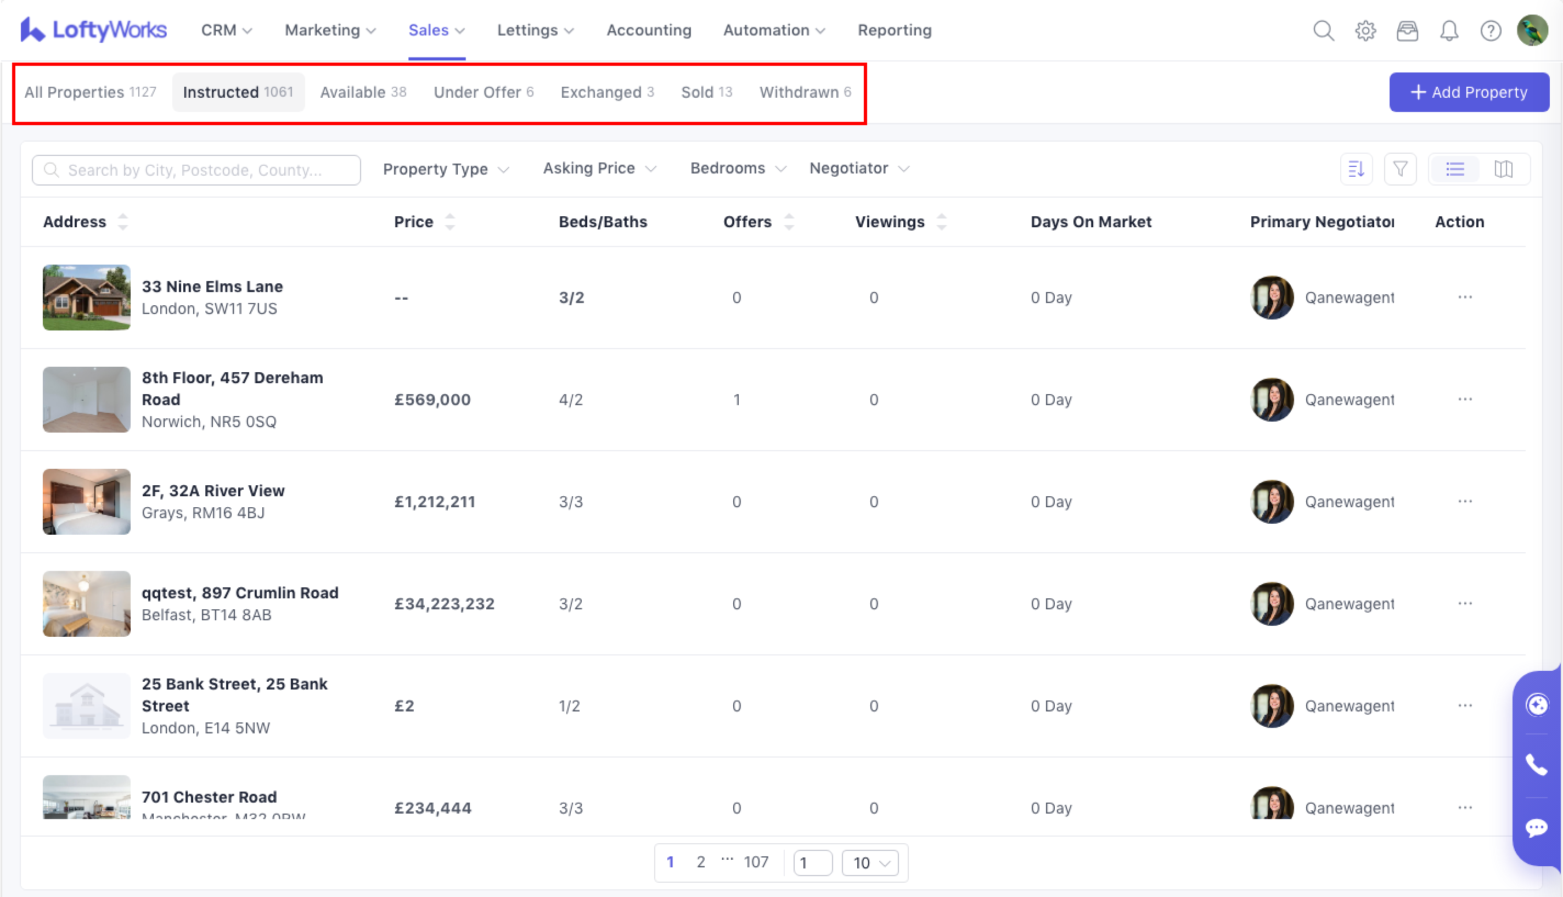Expand the Property Type filter dropdown
The image size is (1563, 897).
[x=445, y=169]
